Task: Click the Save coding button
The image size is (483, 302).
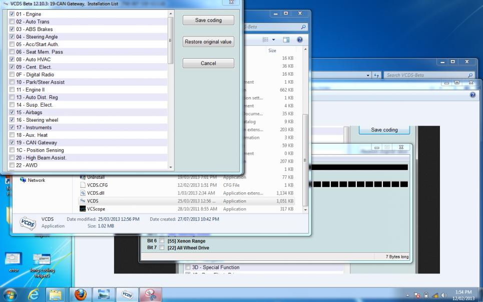Action: coord(208,20)
